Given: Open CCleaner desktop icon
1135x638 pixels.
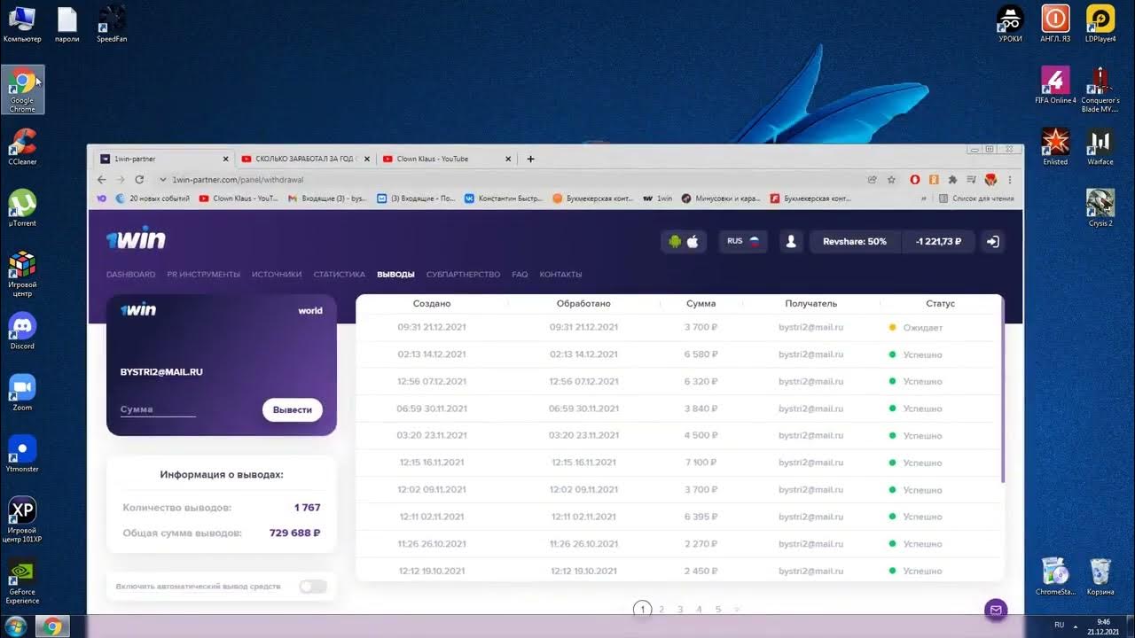Looking at the screenshot, I should (x=22, y=147).
